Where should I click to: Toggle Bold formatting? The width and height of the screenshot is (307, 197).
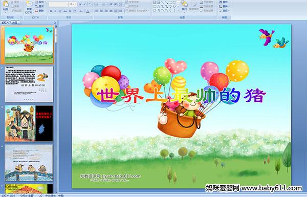(51, 11)
